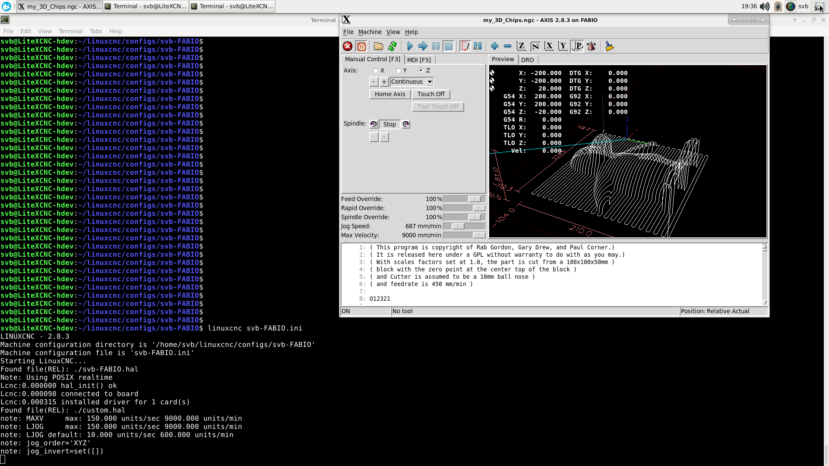Toggle rotate mode cone icon
The height and width of the screenshot is (466, 829).
click(592, 46)
